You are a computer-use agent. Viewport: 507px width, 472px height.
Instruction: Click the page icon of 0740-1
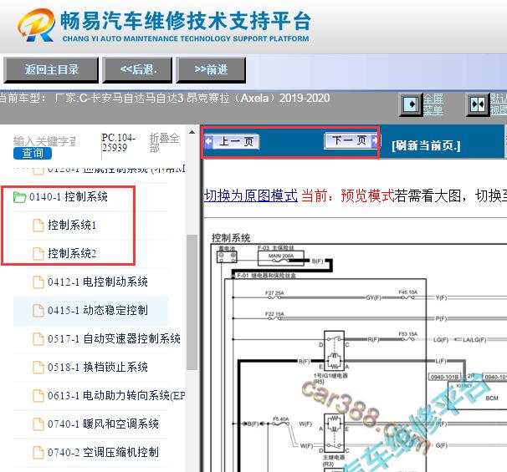click(38, 424)
